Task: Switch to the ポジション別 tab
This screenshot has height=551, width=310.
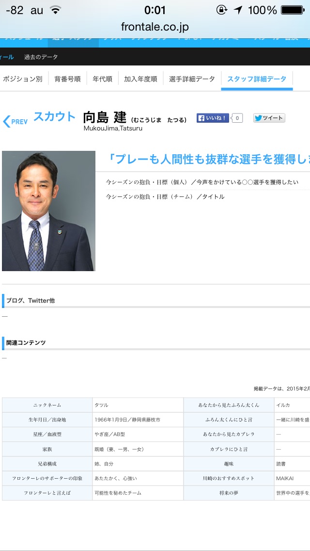Action: point(23,79)
